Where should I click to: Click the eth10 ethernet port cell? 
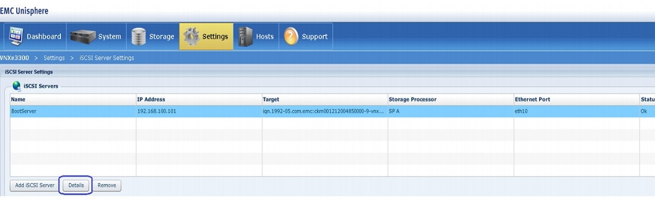(x=576, y=111)
